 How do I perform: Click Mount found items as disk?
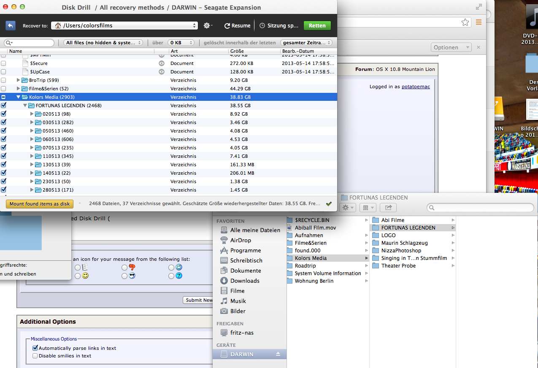click(40, 204)
